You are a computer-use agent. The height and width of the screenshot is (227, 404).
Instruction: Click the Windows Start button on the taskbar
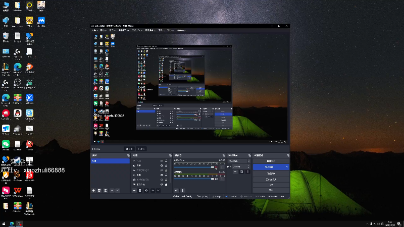tap(4, 224)
